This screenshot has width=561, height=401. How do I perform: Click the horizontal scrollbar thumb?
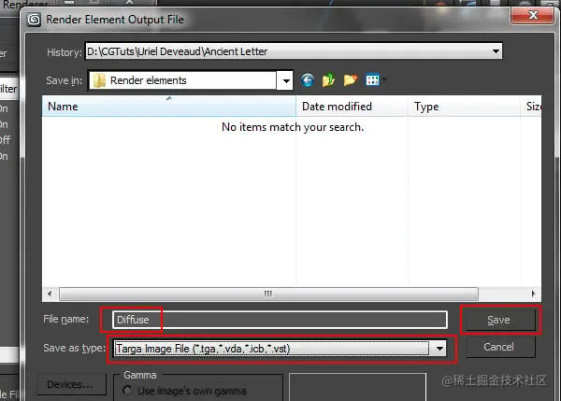point(268,294)
